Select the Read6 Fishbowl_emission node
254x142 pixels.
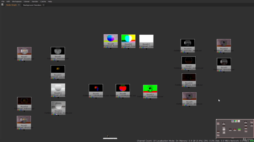(58, 54)
